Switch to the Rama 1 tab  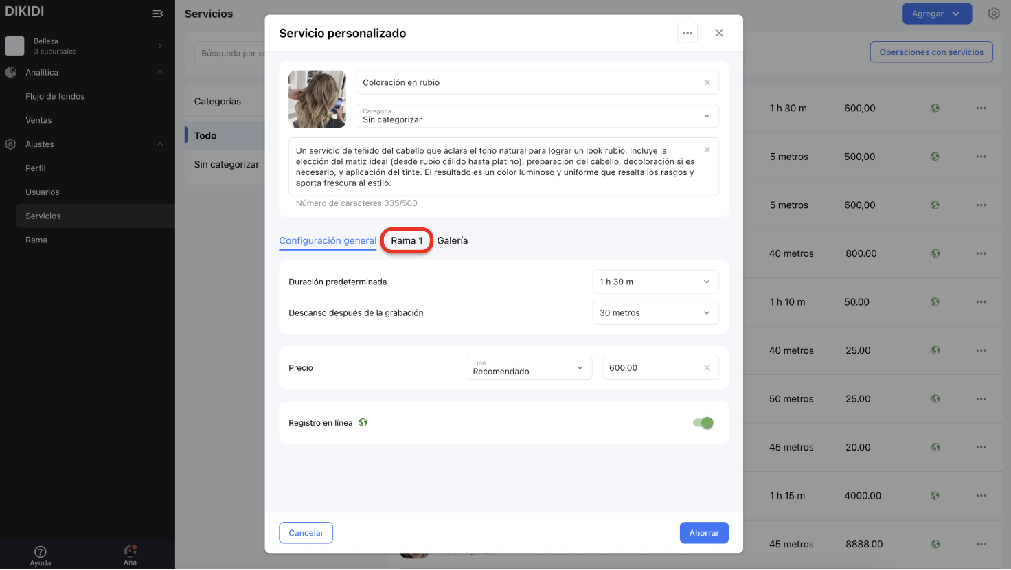pyautogui.click(x=407, y=241)
